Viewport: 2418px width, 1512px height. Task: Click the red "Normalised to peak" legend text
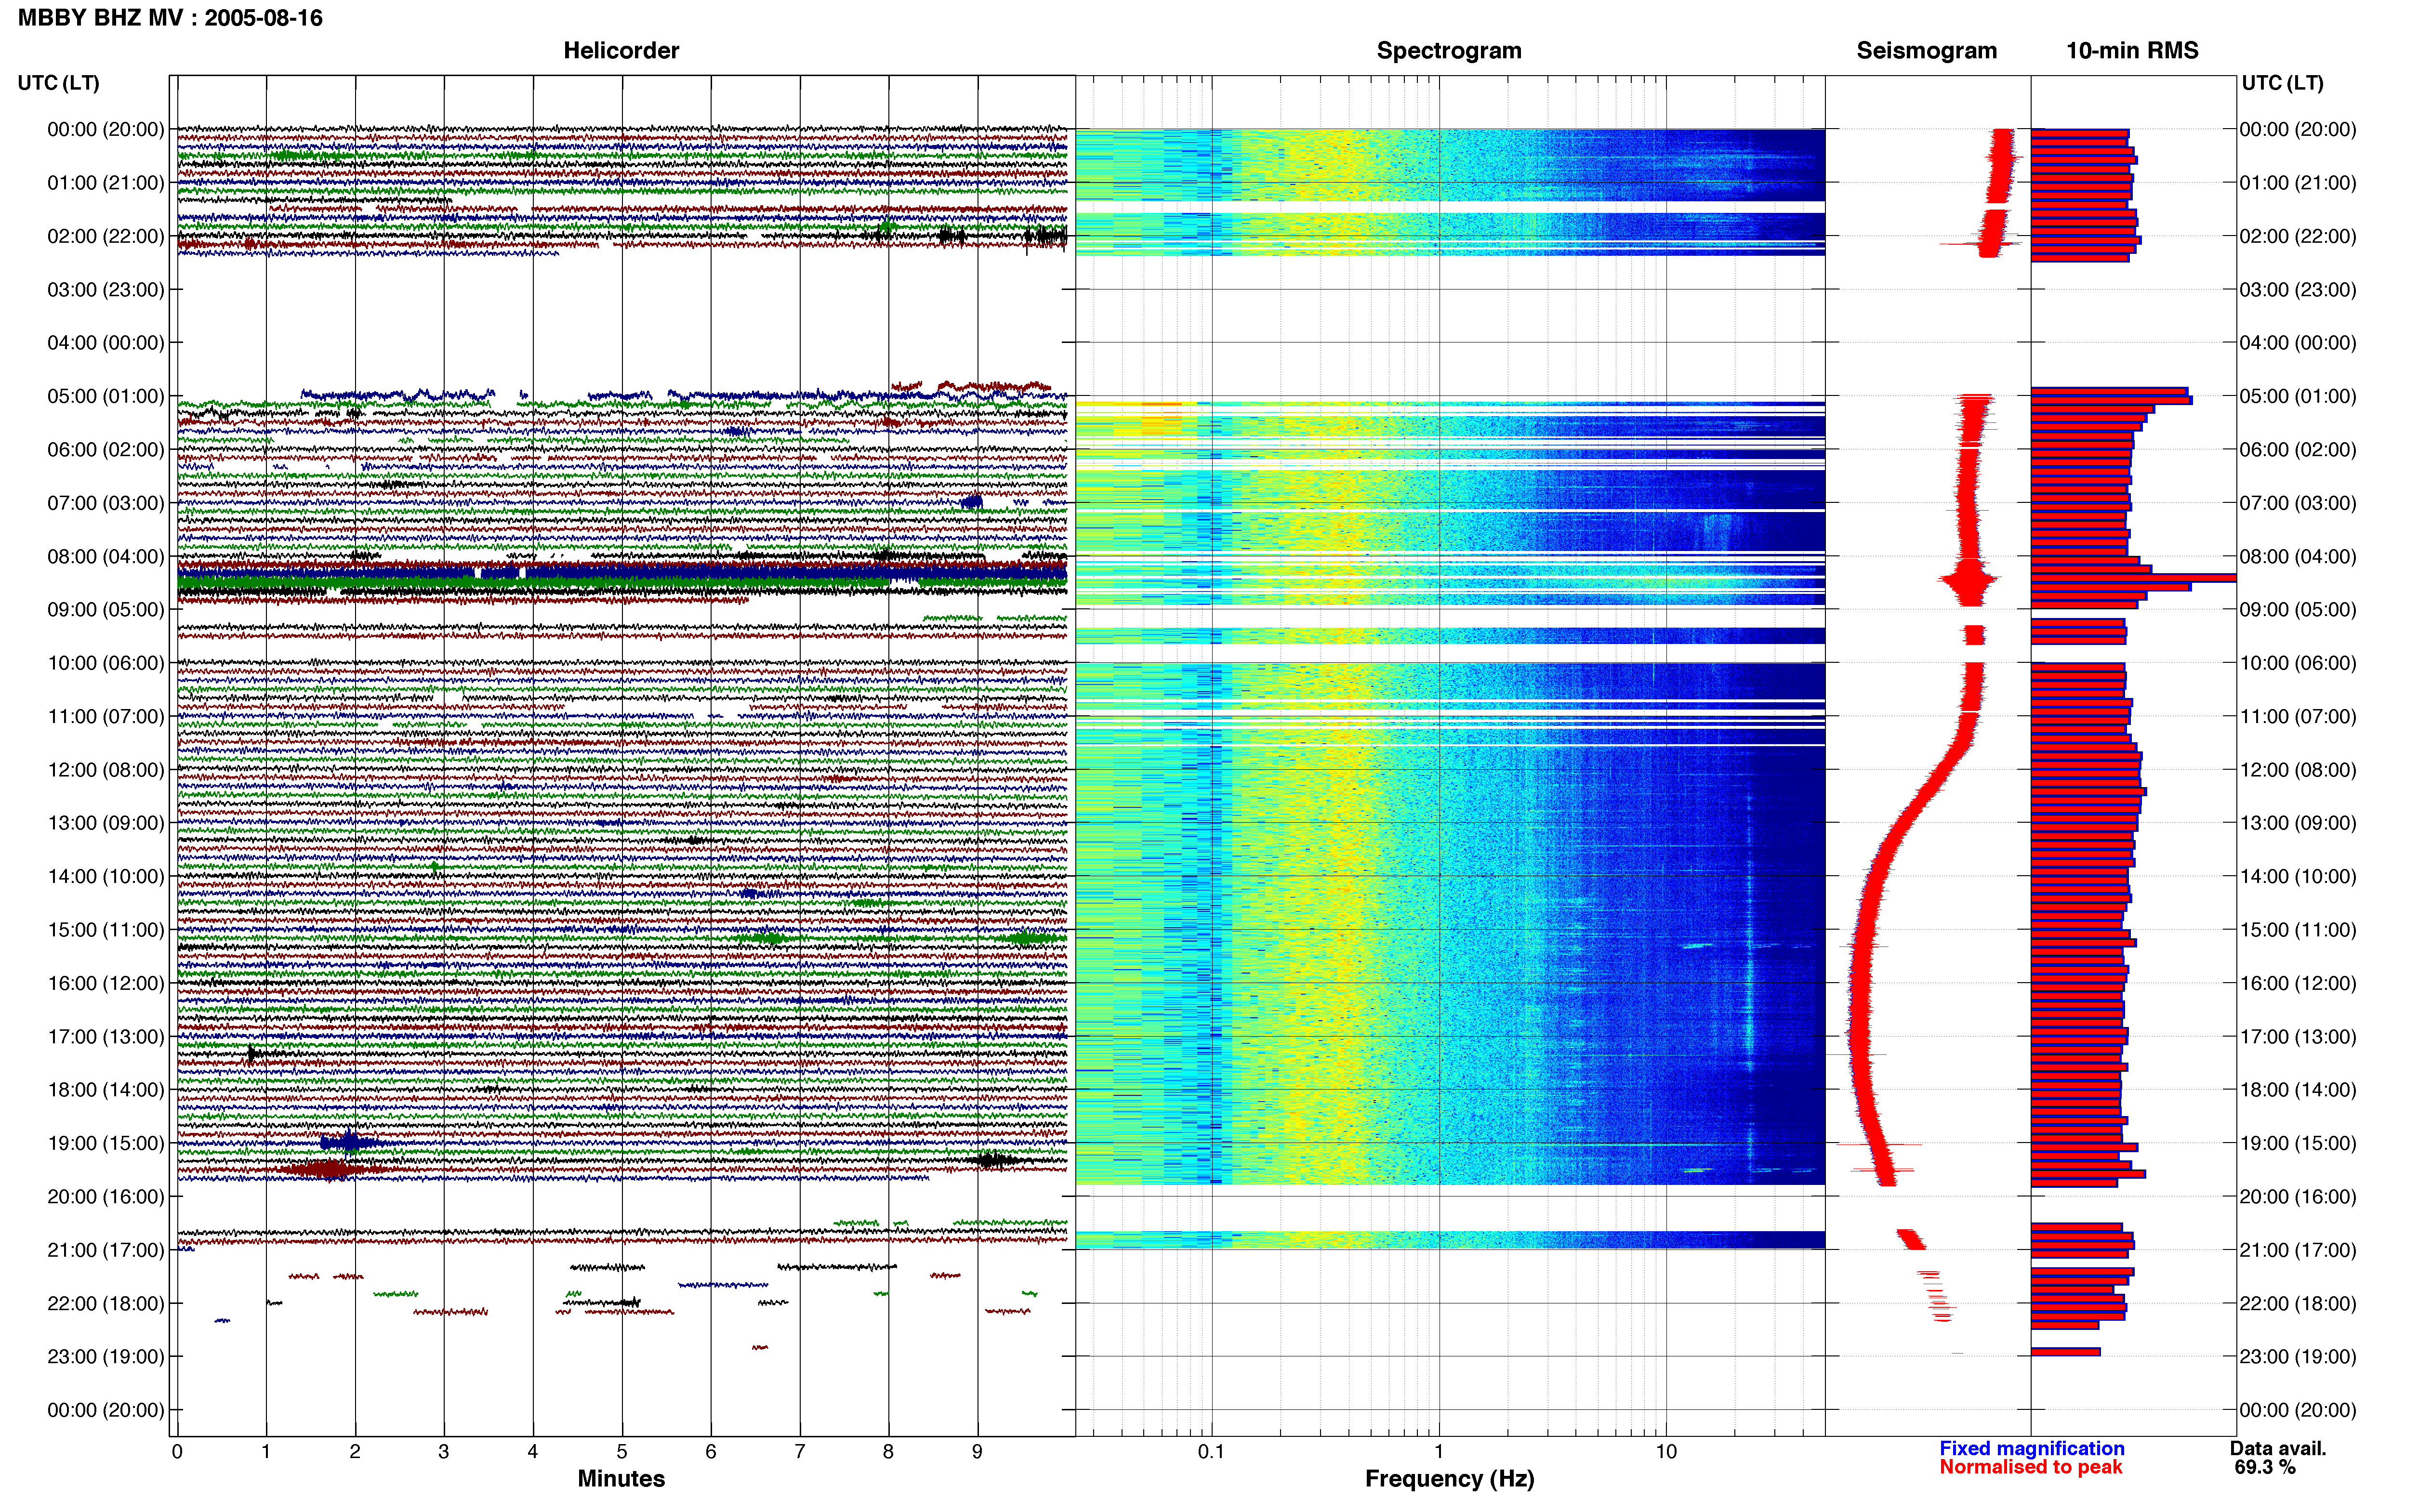(x=2030, y=1468)
